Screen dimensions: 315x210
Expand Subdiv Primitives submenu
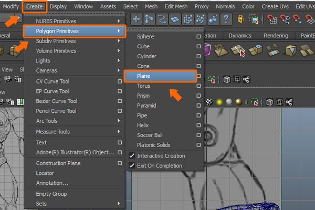[75, 41]
